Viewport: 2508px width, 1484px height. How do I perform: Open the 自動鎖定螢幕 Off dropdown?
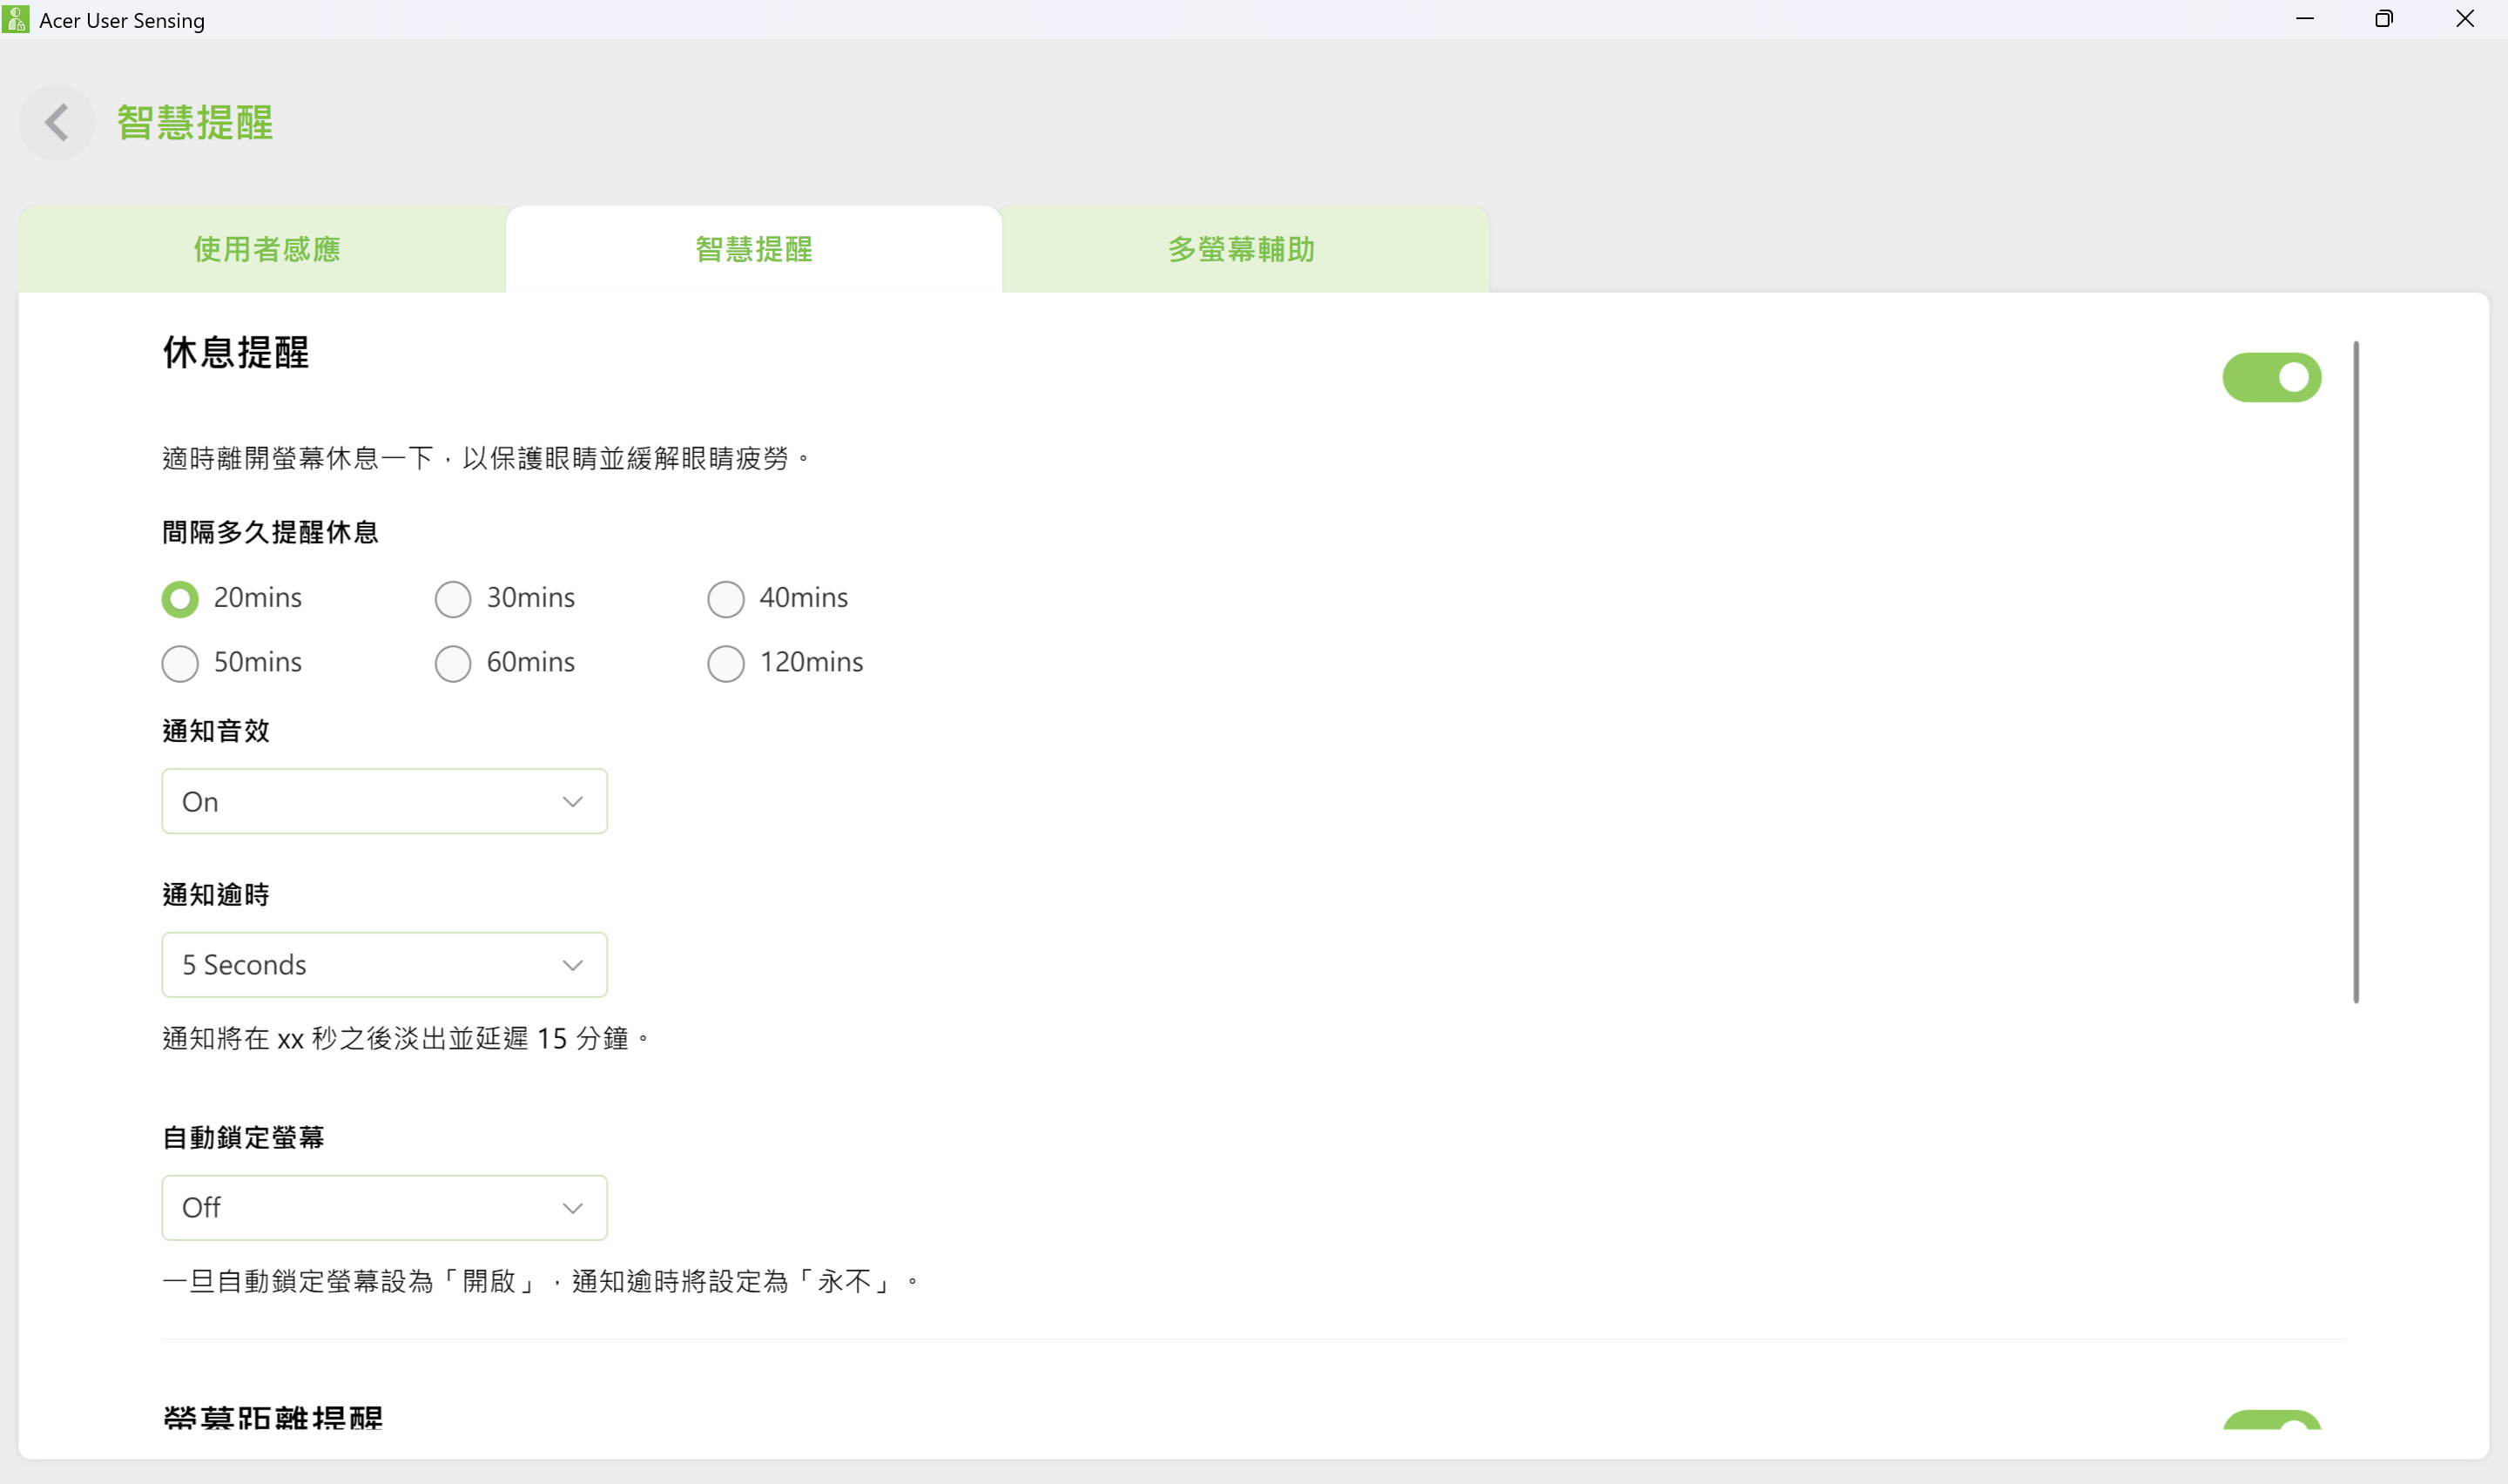(384, 1208)
